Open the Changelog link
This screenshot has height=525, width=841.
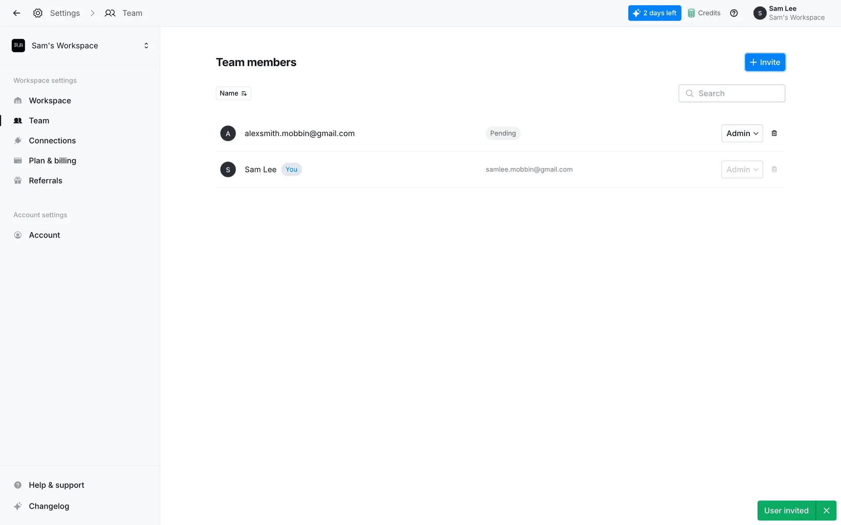pos(49,506)
